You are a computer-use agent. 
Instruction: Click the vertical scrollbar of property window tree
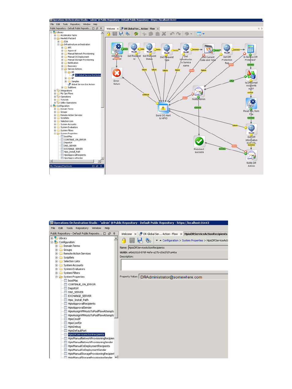[116, 297]
